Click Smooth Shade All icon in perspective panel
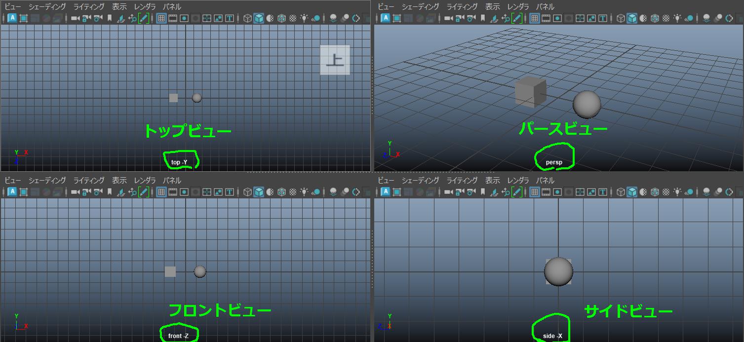 click(632, 18)
